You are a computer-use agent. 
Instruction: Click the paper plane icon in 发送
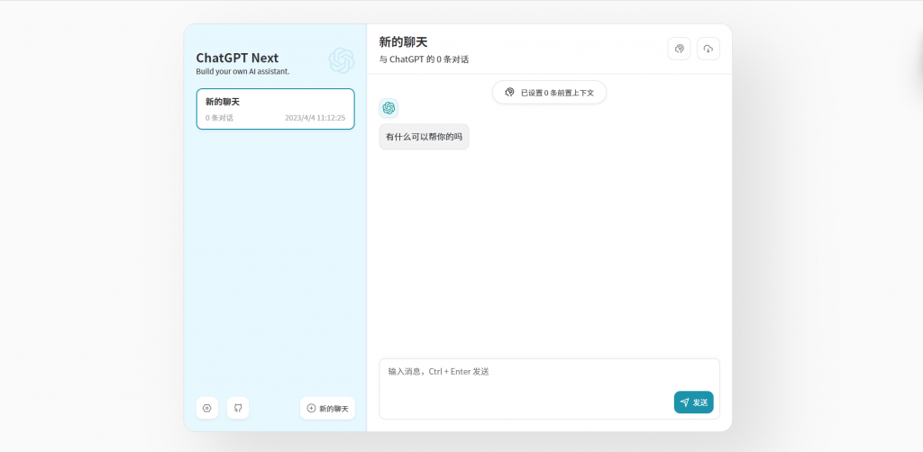click(684, 402)
